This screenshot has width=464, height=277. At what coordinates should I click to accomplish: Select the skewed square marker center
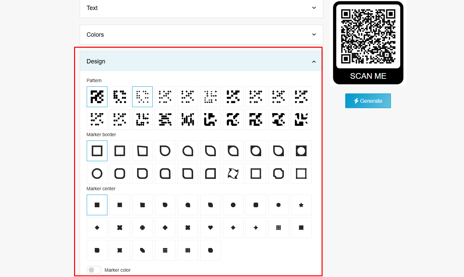[142, 205]
